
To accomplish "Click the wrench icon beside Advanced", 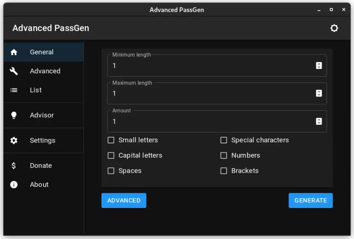I will pyautogui.click(x=14, y=71).
